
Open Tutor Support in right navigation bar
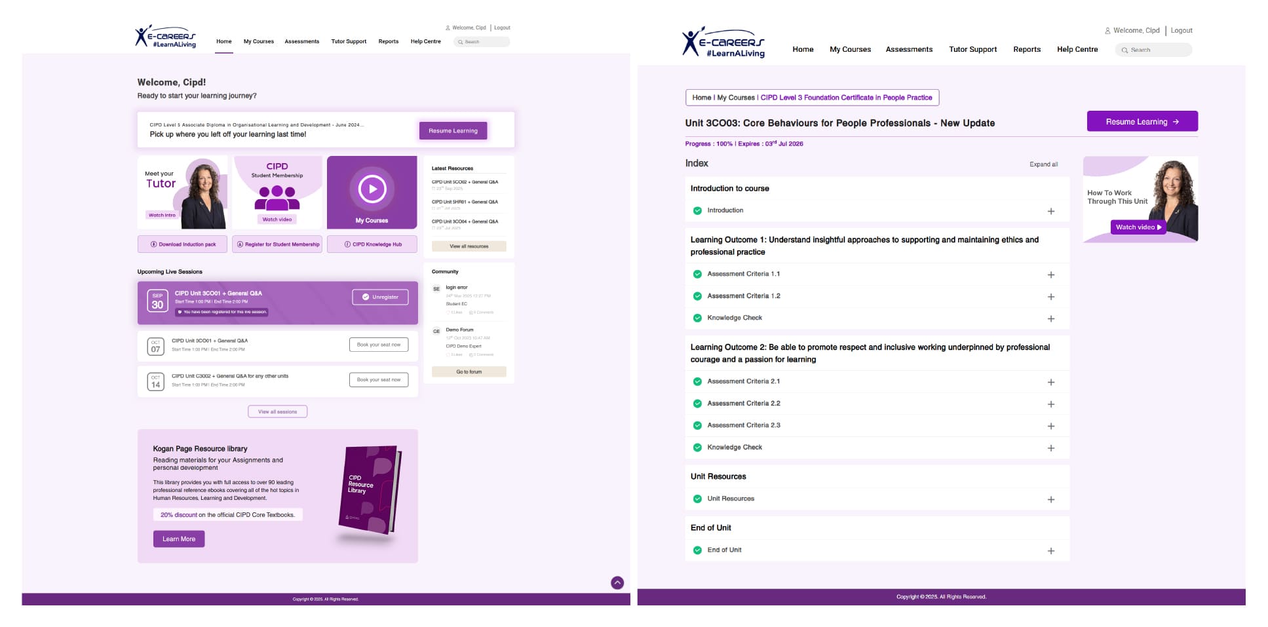972,49
